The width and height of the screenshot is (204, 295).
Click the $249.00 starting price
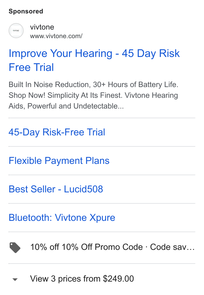pos(118,279)
